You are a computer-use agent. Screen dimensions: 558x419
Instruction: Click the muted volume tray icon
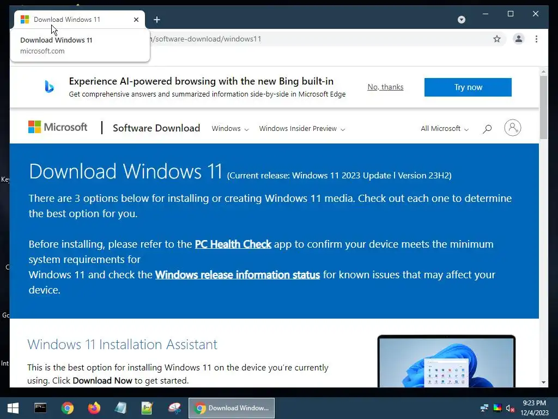pyautogui.click(x=510, y=408)
